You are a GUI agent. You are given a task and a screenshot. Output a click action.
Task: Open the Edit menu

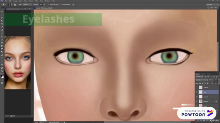tap(10, 1)
